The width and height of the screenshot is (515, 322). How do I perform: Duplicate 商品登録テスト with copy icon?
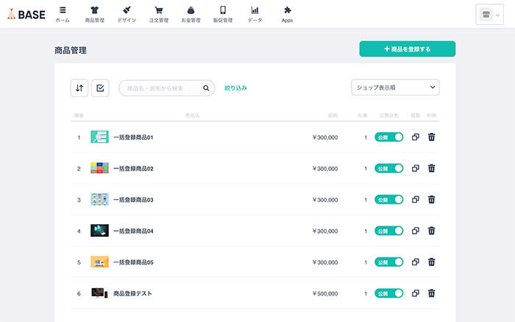[416, 293]
